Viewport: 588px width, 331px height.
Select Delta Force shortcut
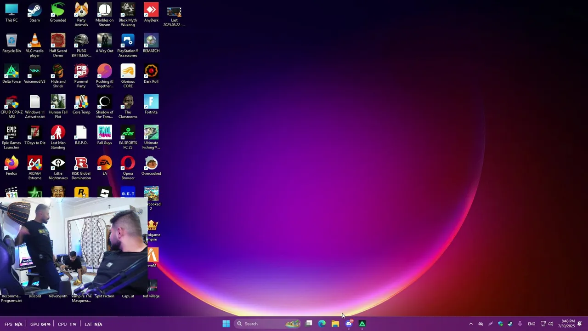pos(11,74)
